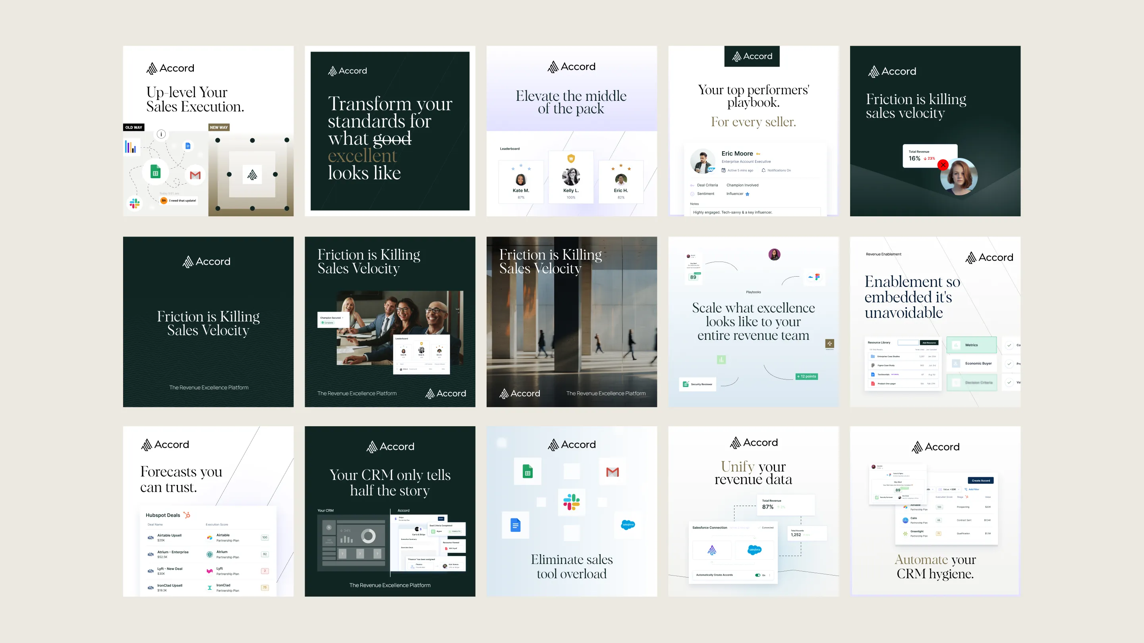Toggle off Automatically Create Accords switch
Viewport: 1144px width, 643px height.
pyautogui.click(x=758, y=575)
